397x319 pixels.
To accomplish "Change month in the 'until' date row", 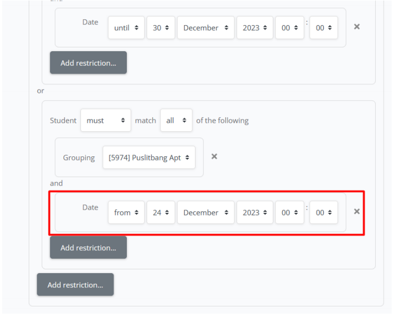I will [206, 28].
